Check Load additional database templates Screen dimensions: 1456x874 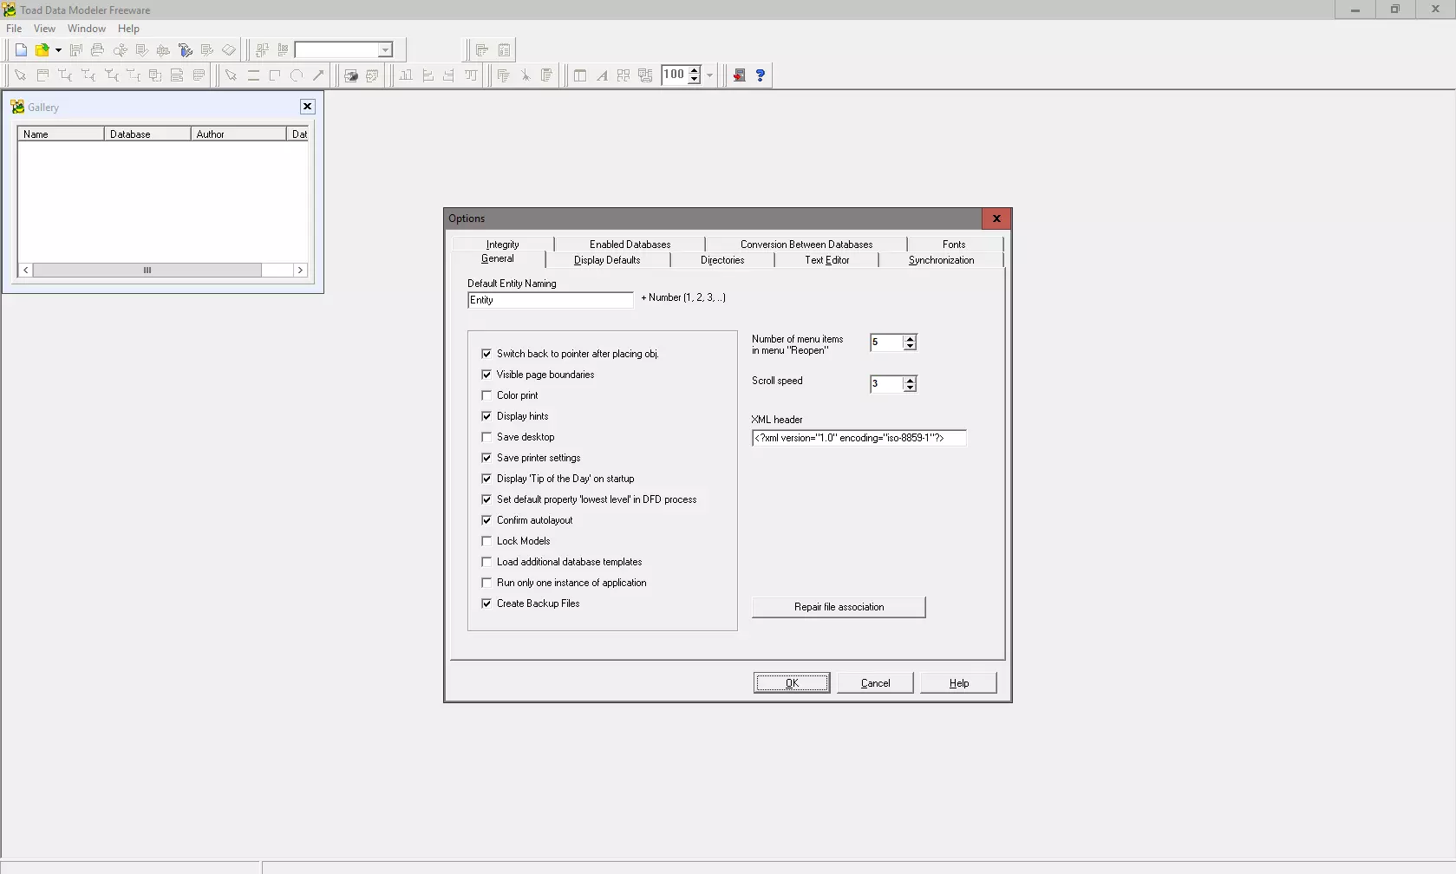pos(486,562)
